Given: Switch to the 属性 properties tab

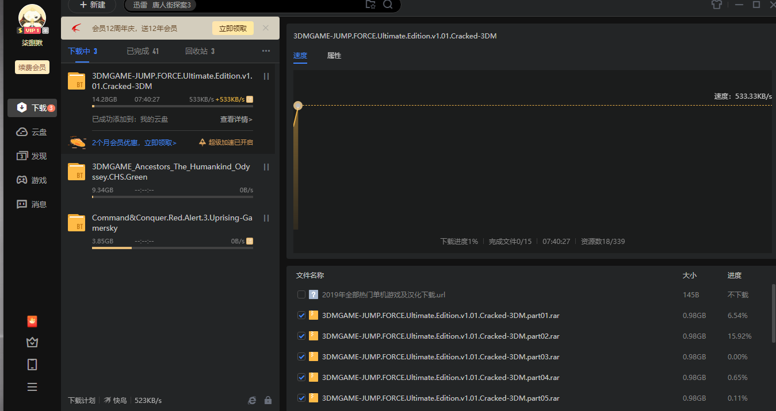Looking at the screenshot, I should (334, 56).
